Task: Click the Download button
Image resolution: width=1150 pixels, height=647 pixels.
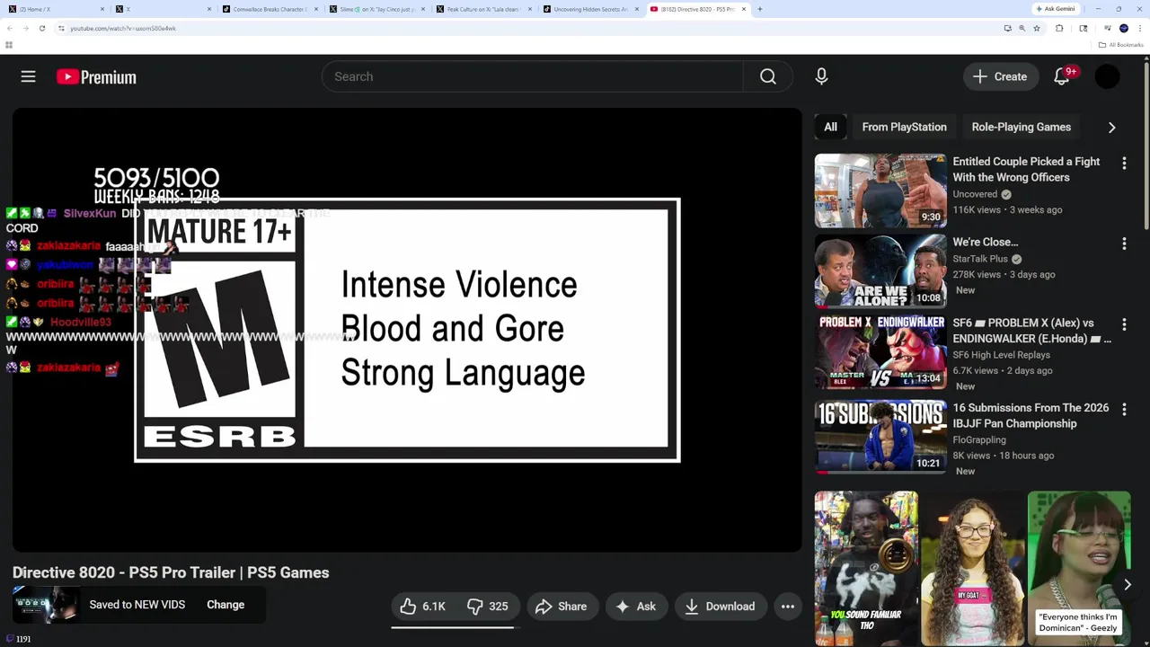Action: click(720, 607)
